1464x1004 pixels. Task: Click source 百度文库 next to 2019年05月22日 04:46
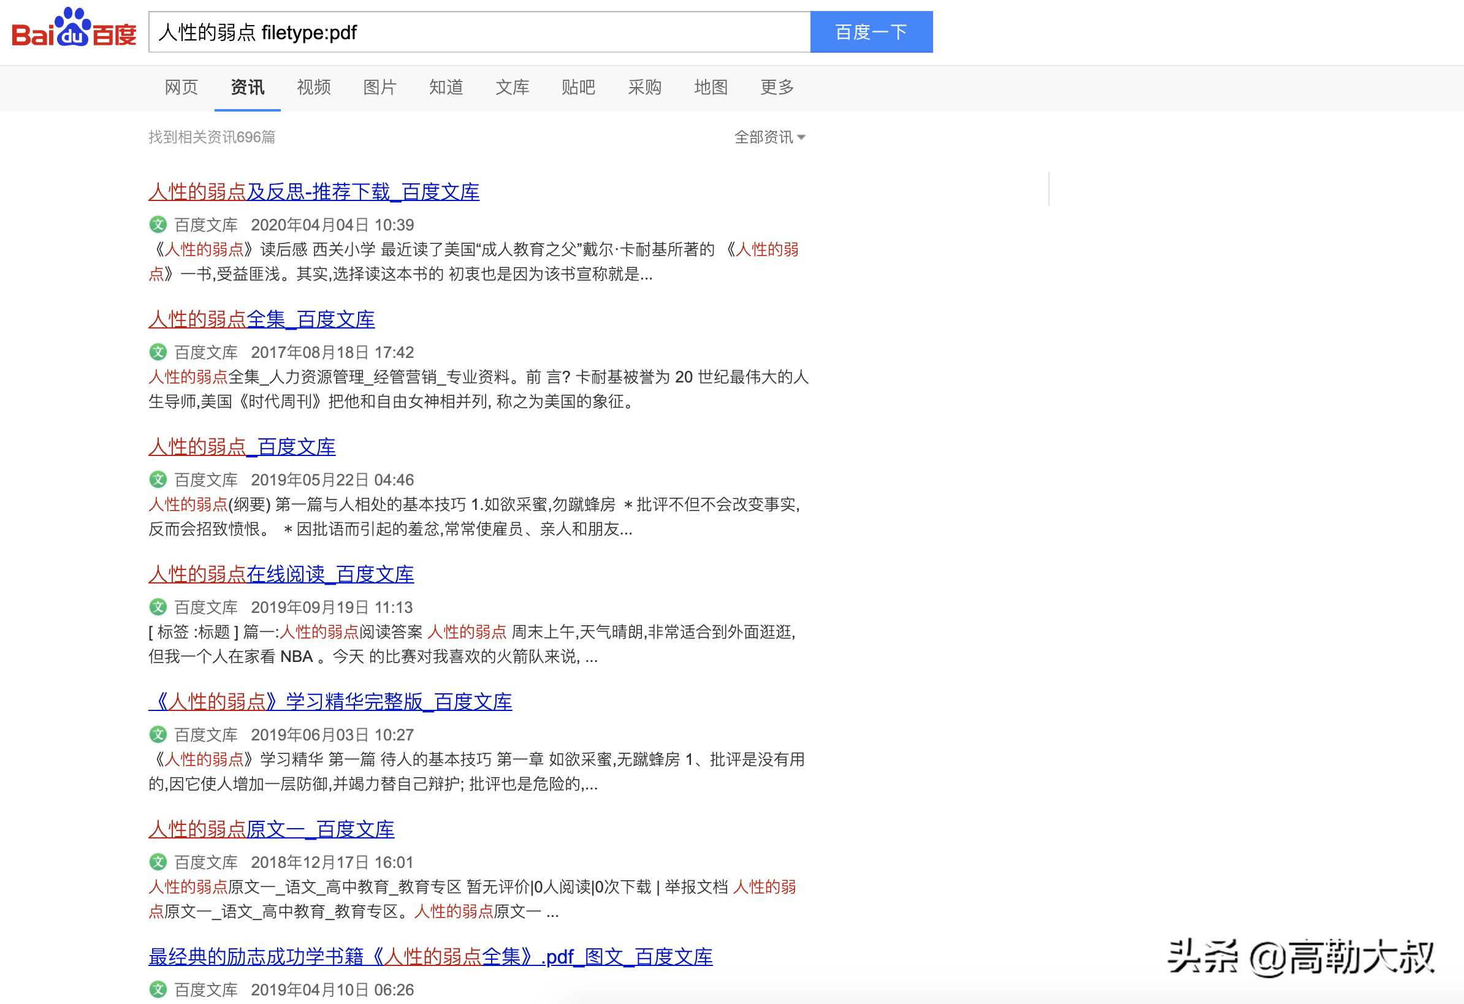[206, 480]
